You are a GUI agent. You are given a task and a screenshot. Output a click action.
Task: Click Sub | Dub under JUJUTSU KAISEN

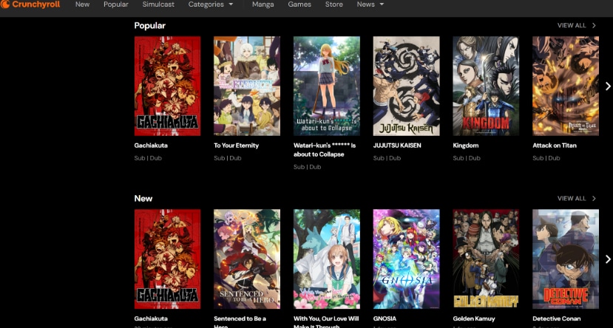(387, 158)
